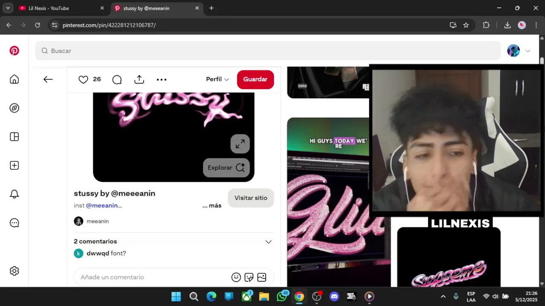Open messages chat bubble icon
Image resolution: width=545 pixels, height=306 pixels.
pyautogui.click(x=14, y=223)
